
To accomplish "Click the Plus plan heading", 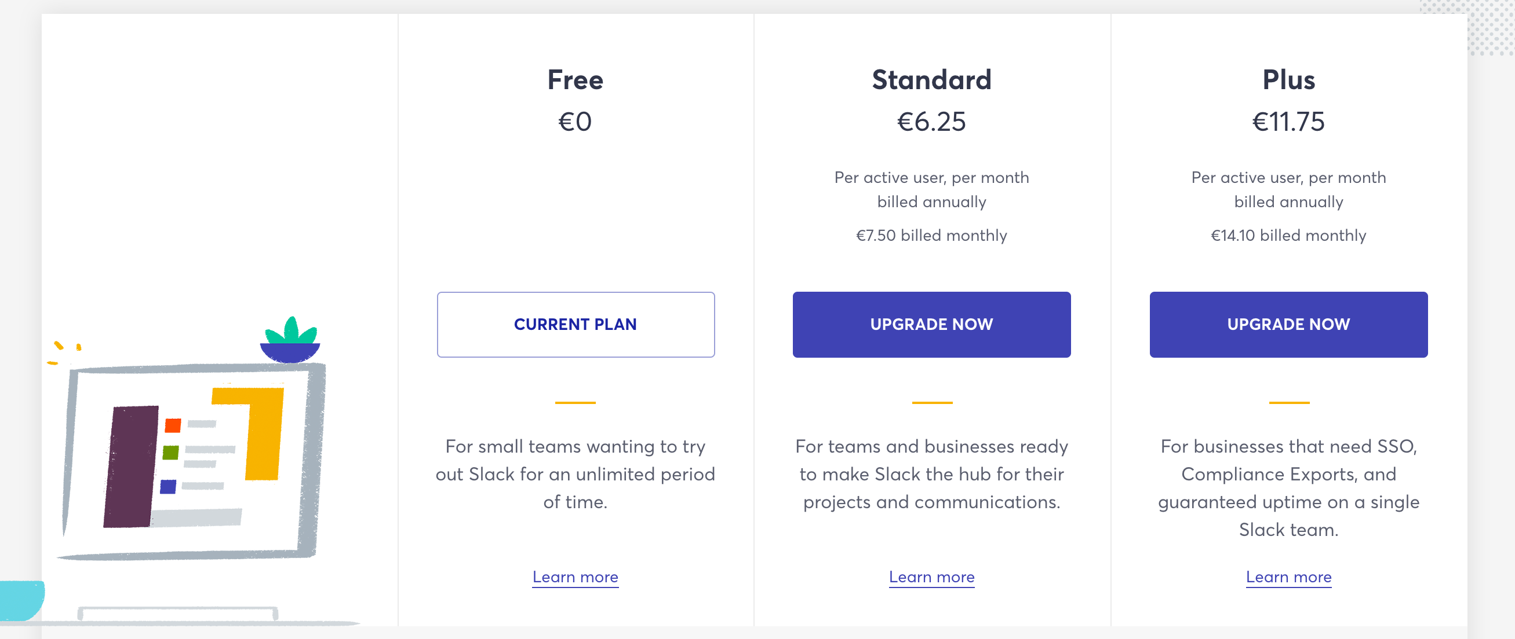I will click(x=1288, y=80).
